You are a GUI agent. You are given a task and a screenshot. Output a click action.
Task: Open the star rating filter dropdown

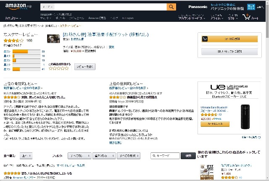click(104, 156)
